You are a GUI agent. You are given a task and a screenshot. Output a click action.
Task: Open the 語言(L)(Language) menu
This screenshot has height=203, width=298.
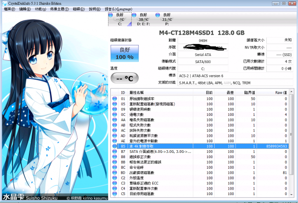tap(118, 9)
